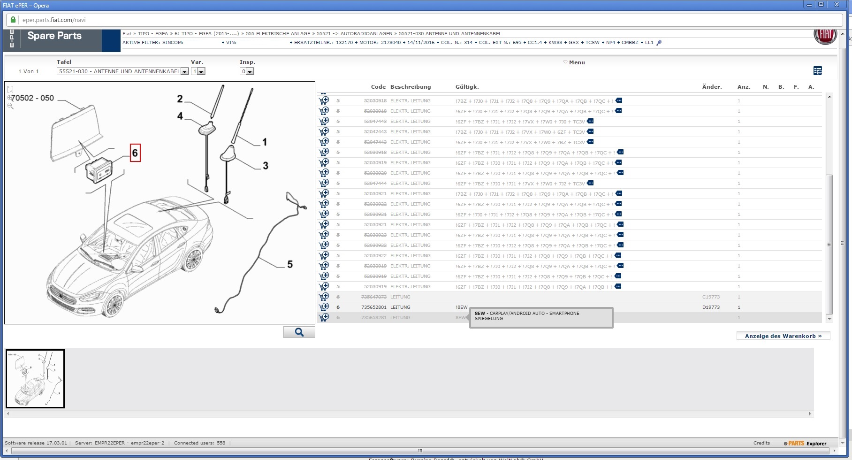Select the diagram thumbnail preview

coord(35,378)
